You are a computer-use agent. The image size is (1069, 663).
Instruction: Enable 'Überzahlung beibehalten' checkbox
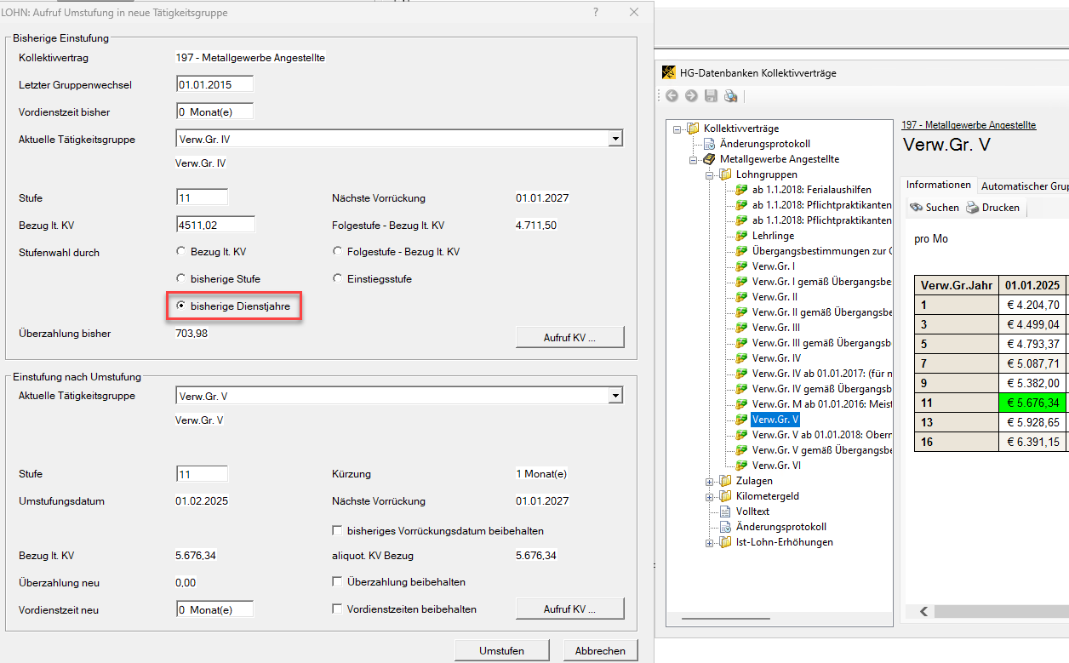pyautogui.click(x=337, y=582)
